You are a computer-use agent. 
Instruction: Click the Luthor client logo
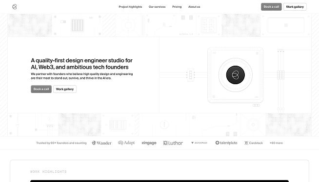pyautogui.click(x=173, y=143)
